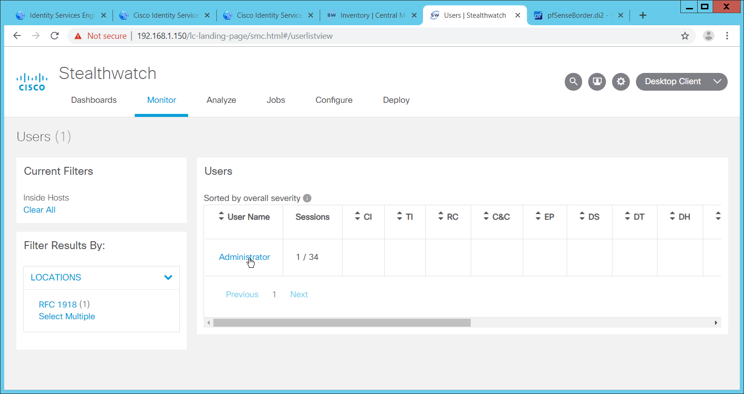
Task: Open the global settings gear icon
Action: pyautogui.click(x=621, y=81)
